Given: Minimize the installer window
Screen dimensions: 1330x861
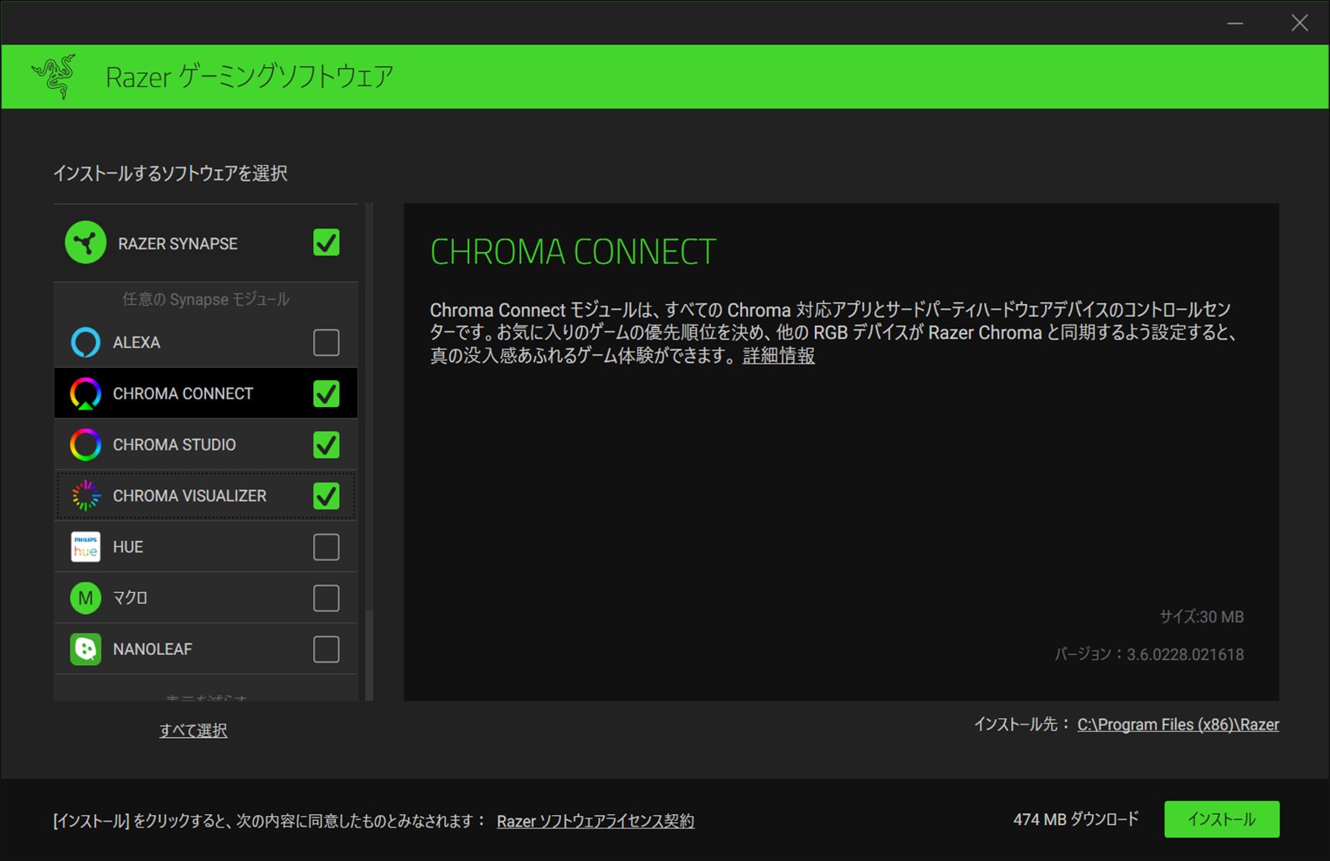Looking at the screenshot, I should click(1235, 23).
